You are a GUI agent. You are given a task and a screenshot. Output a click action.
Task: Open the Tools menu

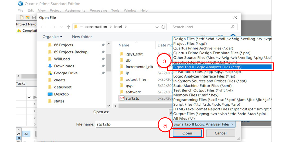[115, 10]
